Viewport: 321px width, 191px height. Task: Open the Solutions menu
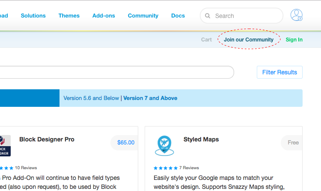[33, 16]
